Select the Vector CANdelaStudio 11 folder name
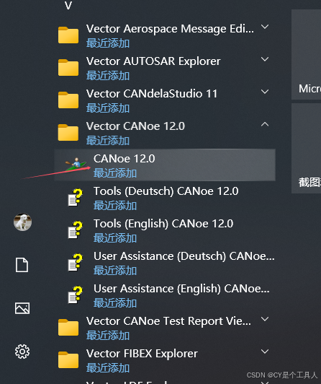 152,94
